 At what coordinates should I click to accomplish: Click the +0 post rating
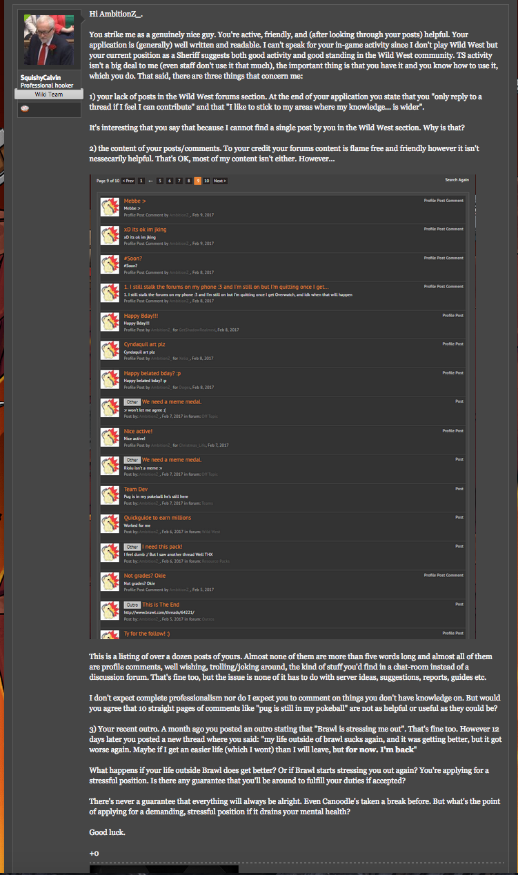(x=94, y=854)
